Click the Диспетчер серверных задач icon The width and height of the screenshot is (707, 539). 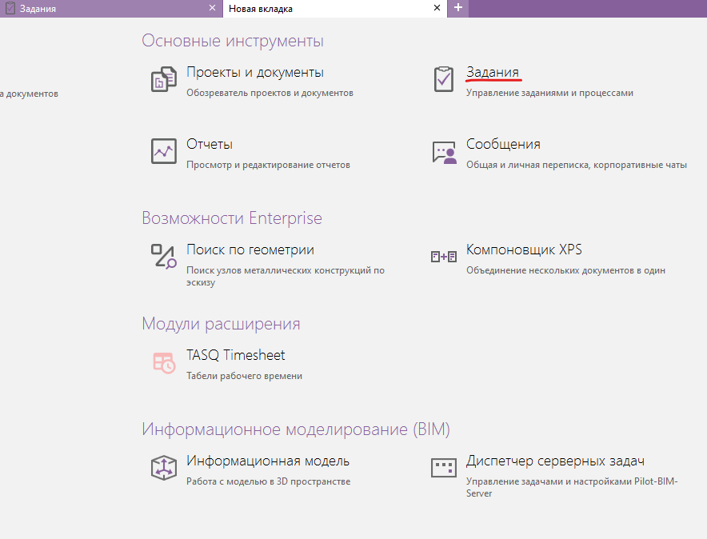443,468
